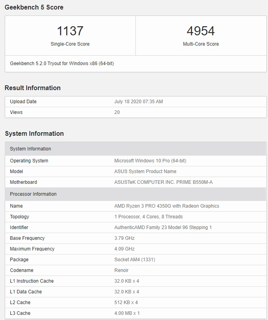Click the Identifier label
The height and width of the screenshot is (320, 268).
click(19, 227)
